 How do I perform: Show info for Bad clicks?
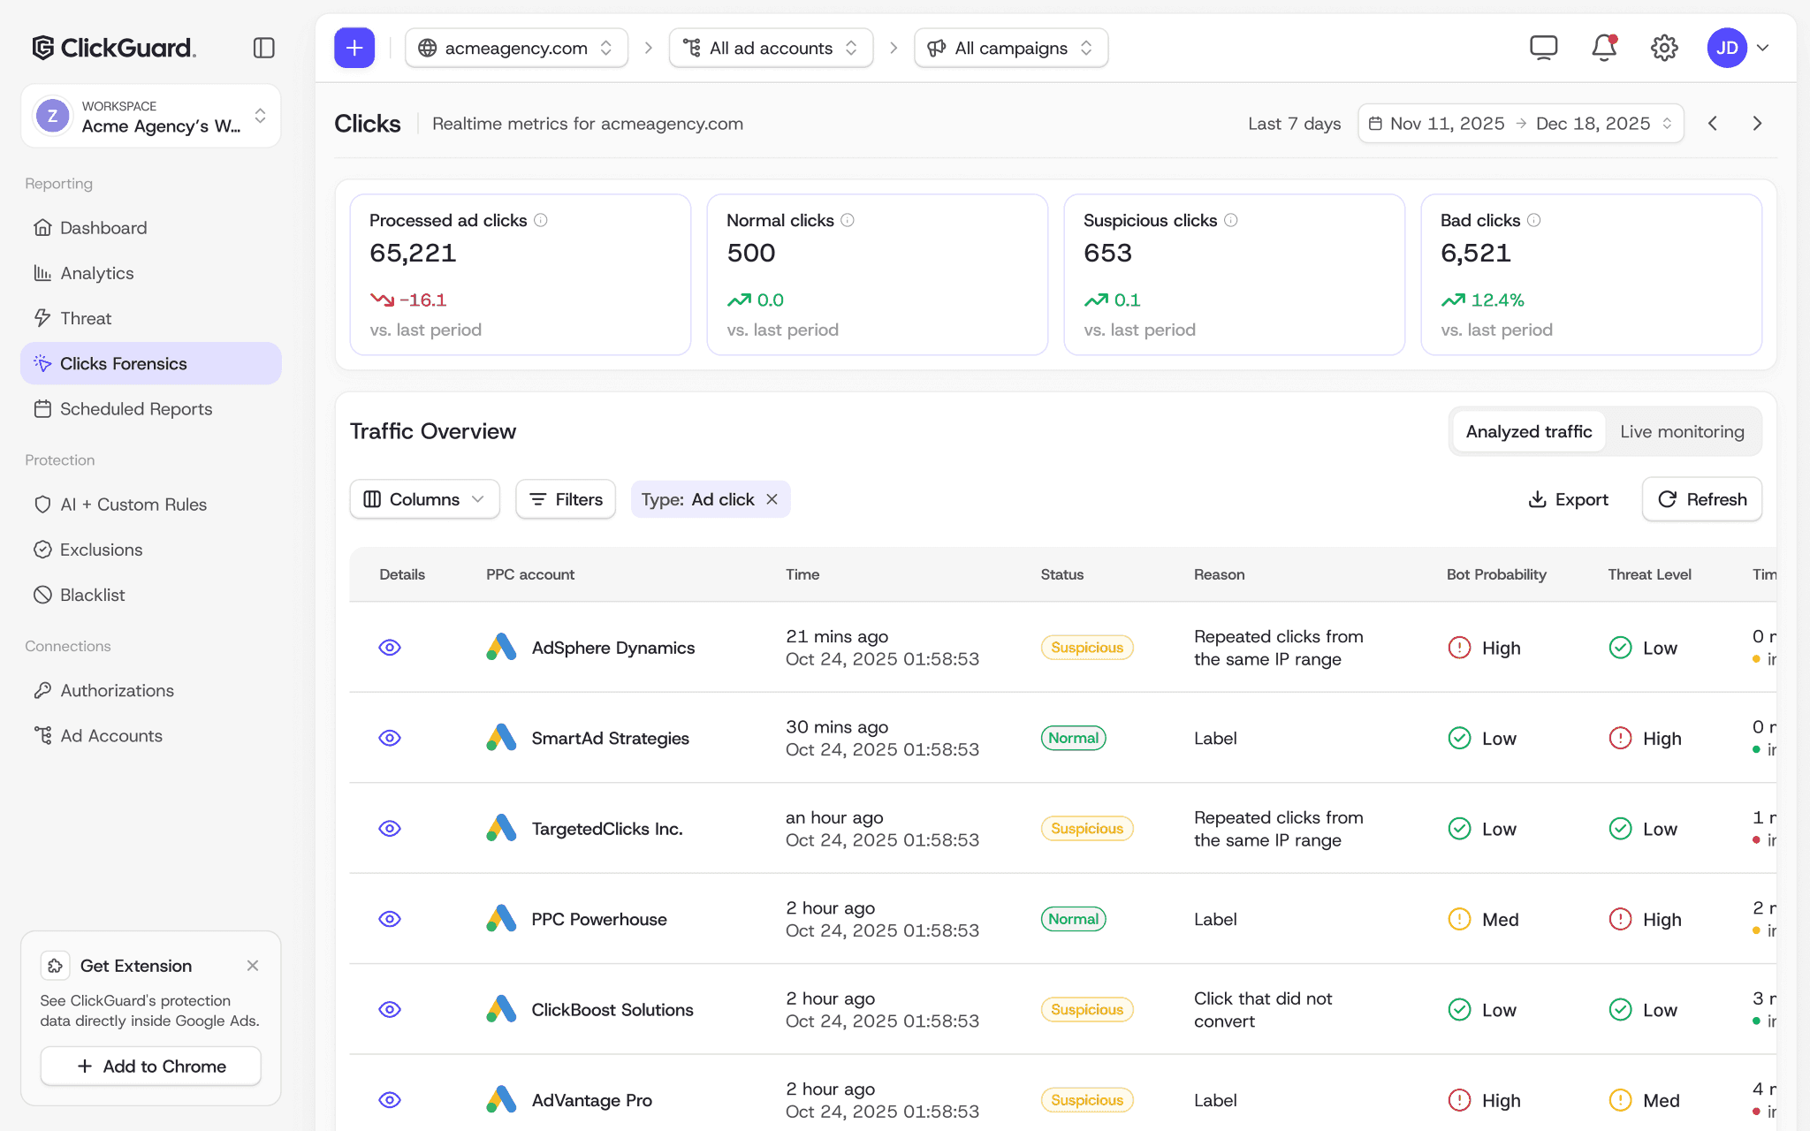point(1534,220)
